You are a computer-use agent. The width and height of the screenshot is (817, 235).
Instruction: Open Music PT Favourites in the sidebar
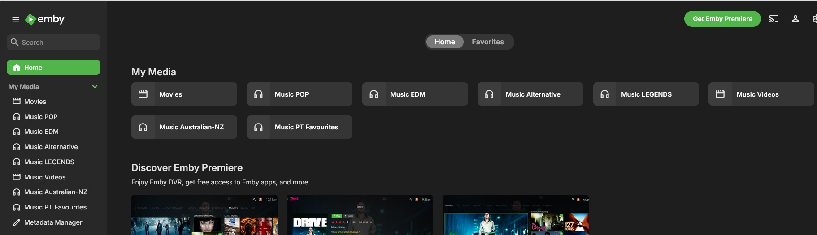pos(53,207)
